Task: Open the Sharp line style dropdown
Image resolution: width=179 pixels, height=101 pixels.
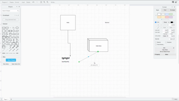Action: (166, 22)
